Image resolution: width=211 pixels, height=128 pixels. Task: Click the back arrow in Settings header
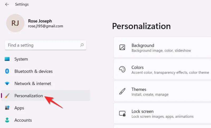[x=7, y=4]
